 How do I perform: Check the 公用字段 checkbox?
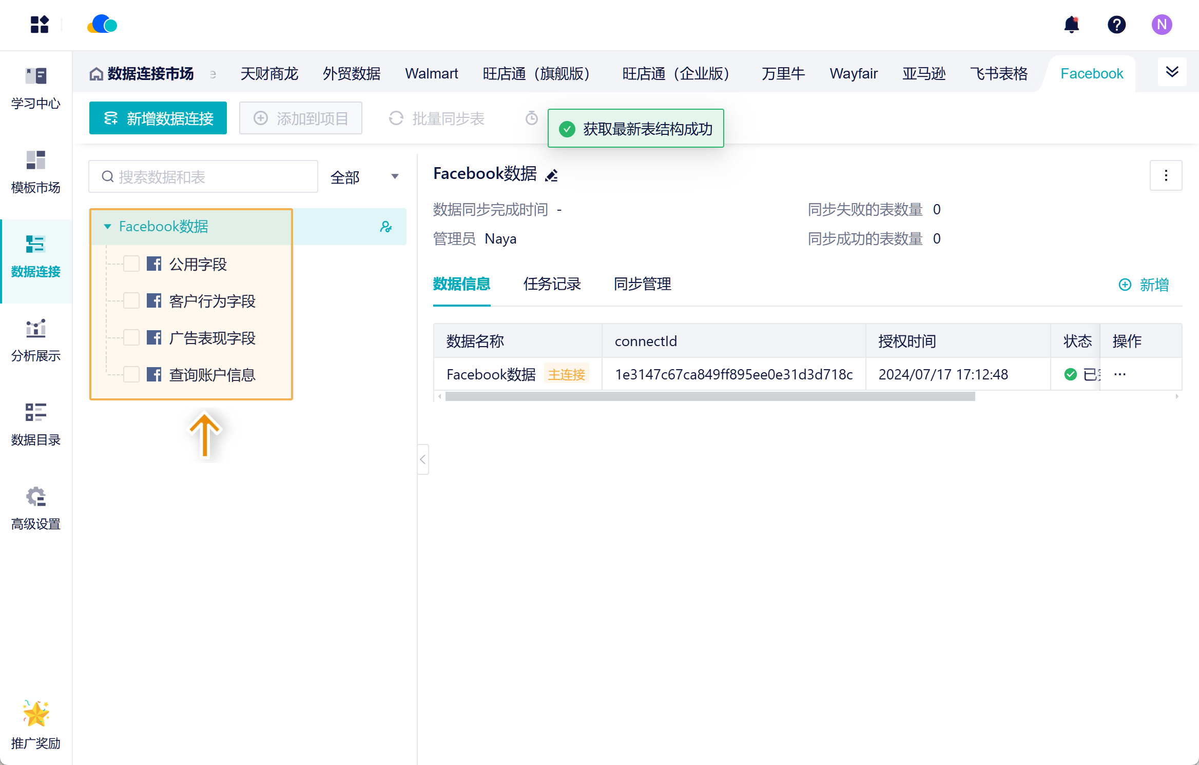click(x=131, y=264)
